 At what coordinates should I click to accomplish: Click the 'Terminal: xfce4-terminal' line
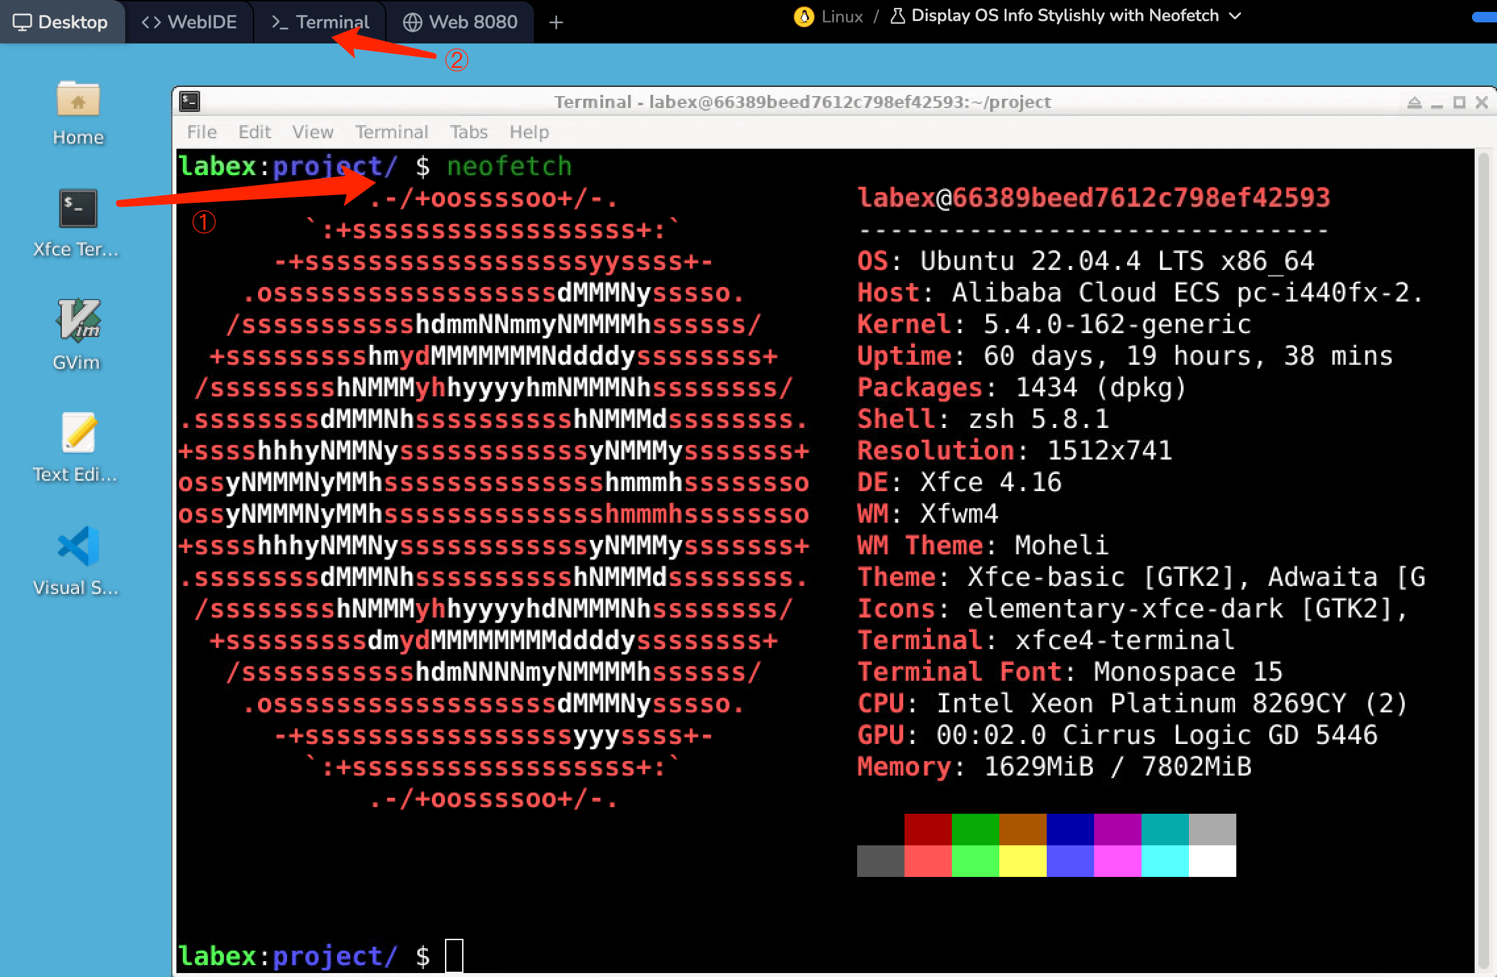pos(1046,640)
